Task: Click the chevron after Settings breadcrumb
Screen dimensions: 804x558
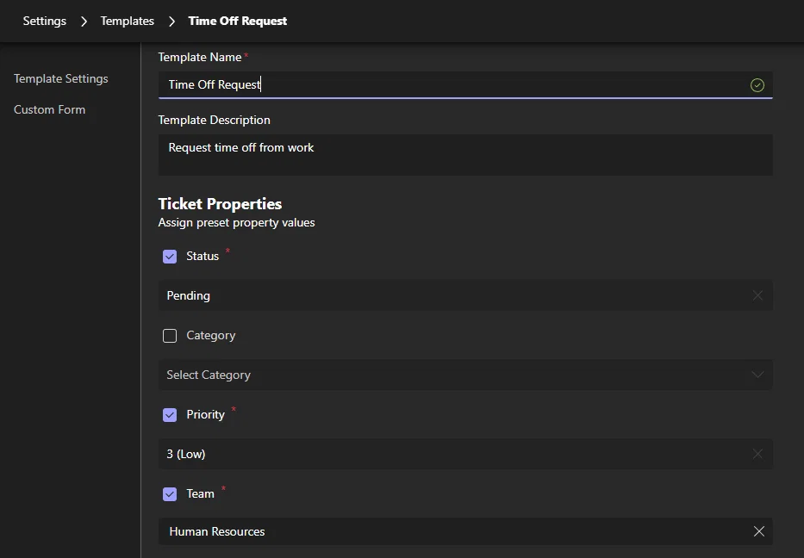Action: point(84,21)
